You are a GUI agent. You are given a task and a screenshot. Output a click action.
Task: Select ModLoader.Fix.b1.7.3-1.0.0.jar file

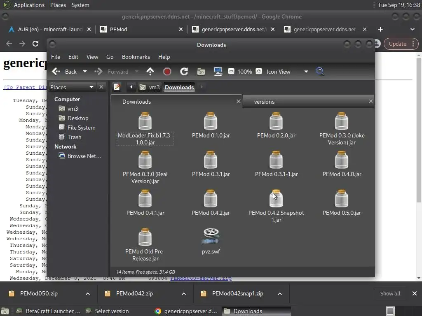(x=145, y=129)
